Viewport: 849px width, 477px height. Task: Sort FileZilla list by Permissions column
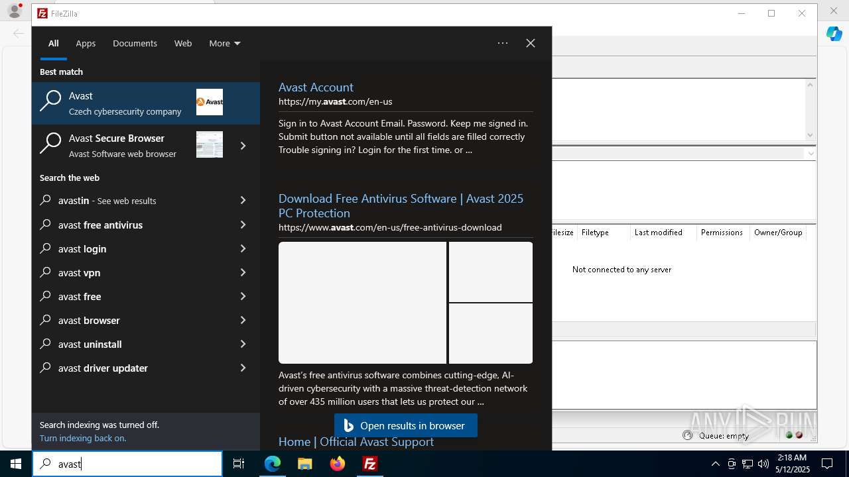pyautogui.click(x=723, y=233)
